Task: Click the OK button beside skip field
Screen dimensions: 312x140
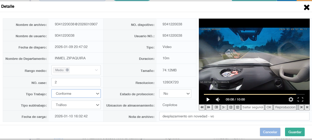Action: tap(269, 107)
